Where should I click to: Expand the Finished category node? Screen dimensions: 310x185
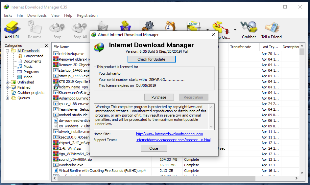pos(7,87)
